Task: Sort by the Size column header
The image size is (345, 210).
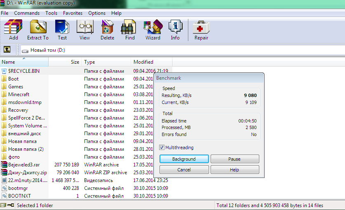Action: (65, 62)
